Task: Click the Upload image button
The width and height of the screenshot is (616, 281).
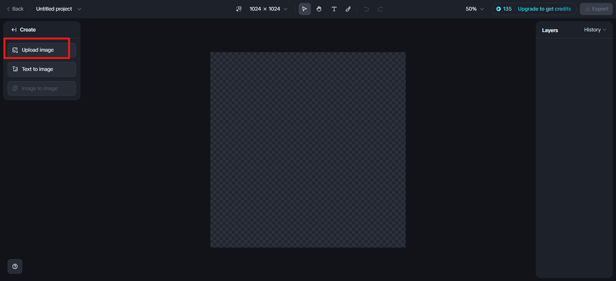Action: click(42, 50)
